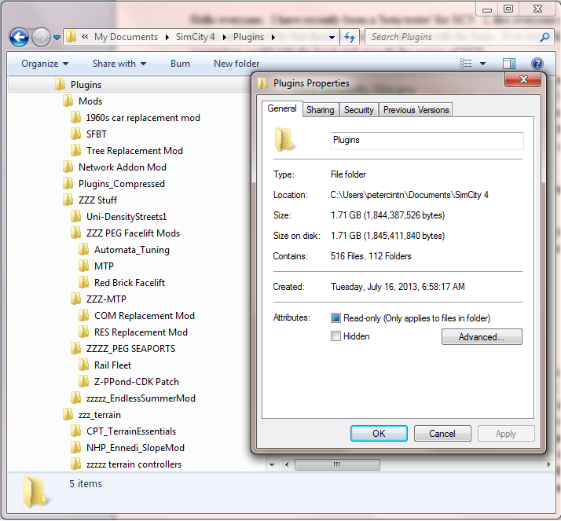
Task: Expand the arrow after My Documents in breadcrumb
Action: pyautogui.click(x=167, y=37)
